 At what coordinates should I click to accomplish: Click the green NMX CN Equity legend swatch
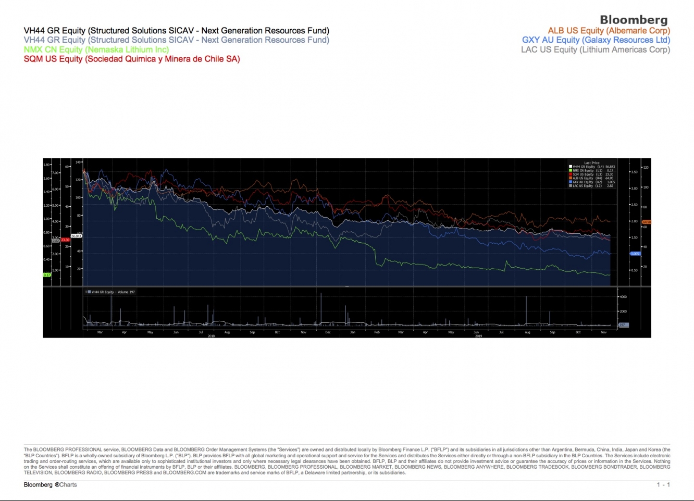coord(571,170)
